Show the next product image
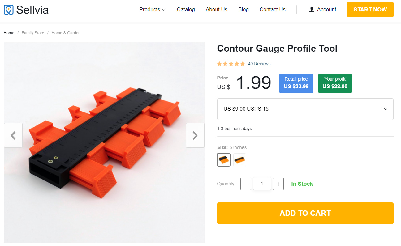401x246 pixels. pyautogui.click(x=195, y=135)
